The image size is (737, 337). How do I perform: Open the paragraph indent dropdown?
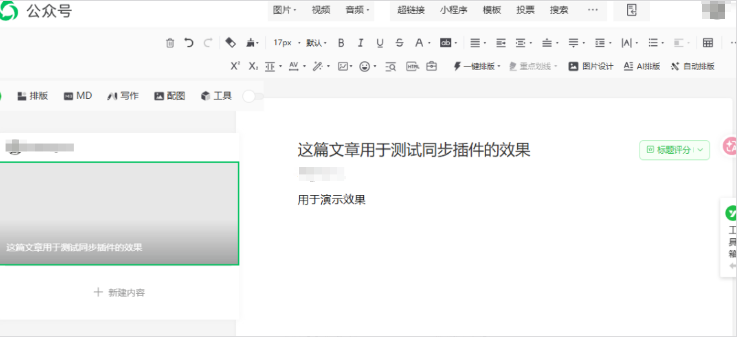pos(523,43)
